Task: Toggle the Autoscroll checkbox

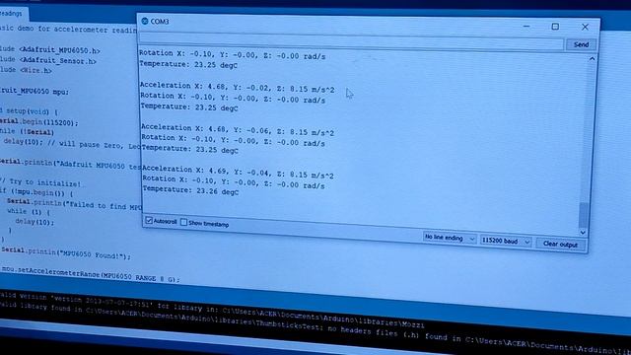Action: 149,221
